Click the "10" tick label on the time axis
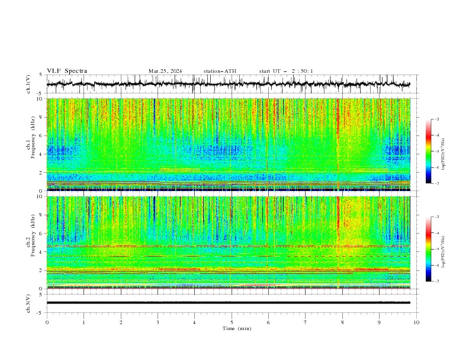Screen dimensions: 469x362 tap(416, 322)
